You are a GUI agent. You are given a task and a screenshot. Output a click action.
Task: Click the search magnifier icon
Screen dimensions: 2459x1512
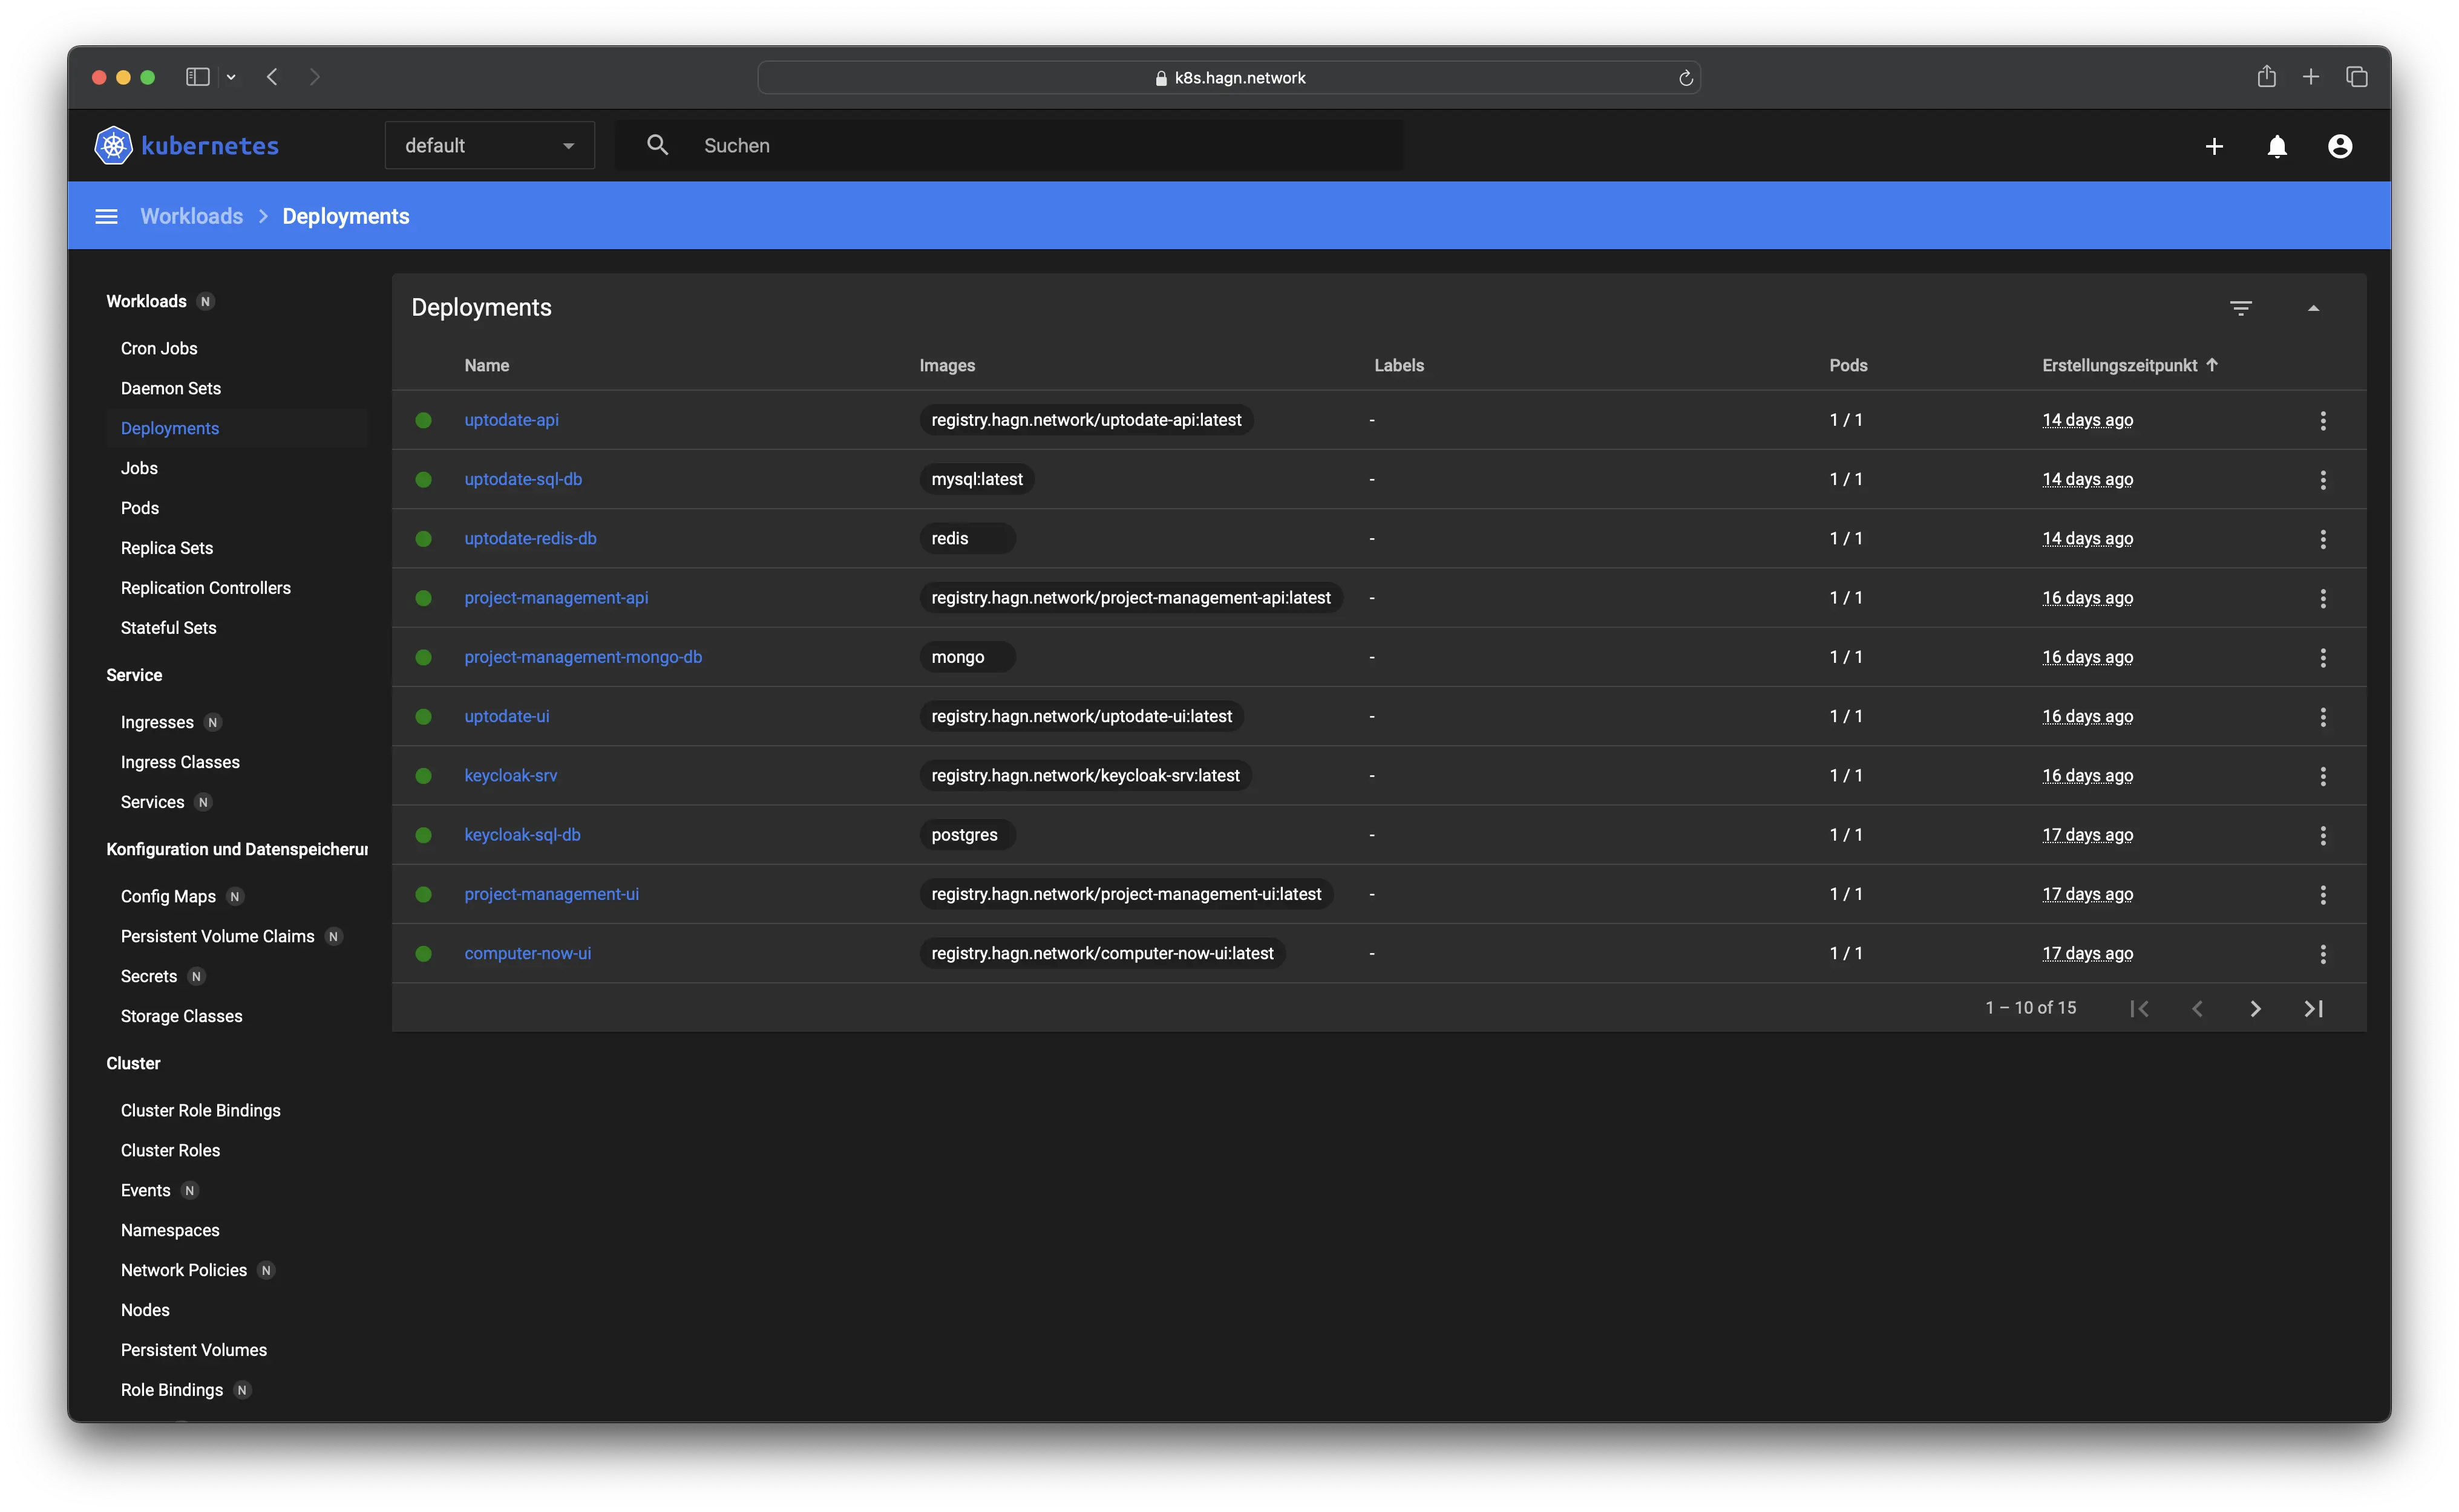click(x=657, y=145)
